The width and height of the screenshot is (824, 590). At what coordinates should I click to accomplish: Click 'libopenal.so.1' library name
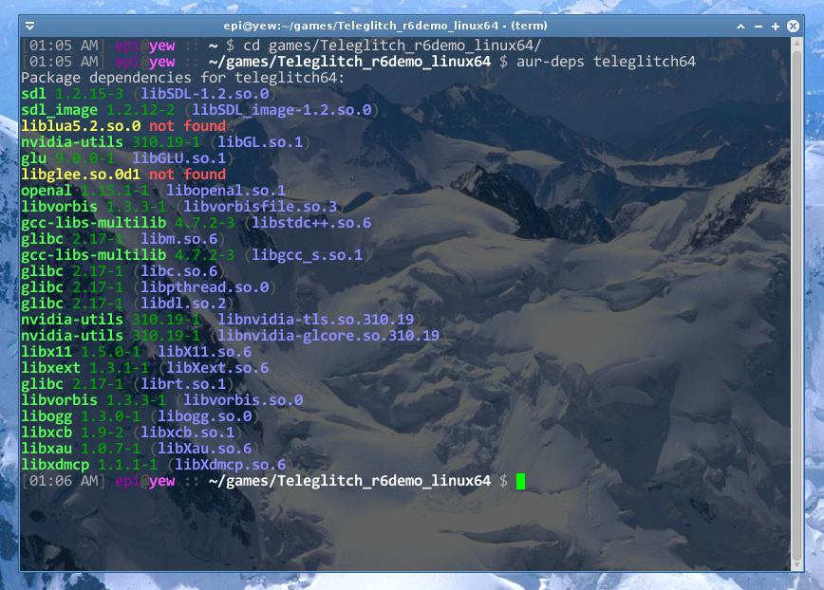tap(226, 191)
